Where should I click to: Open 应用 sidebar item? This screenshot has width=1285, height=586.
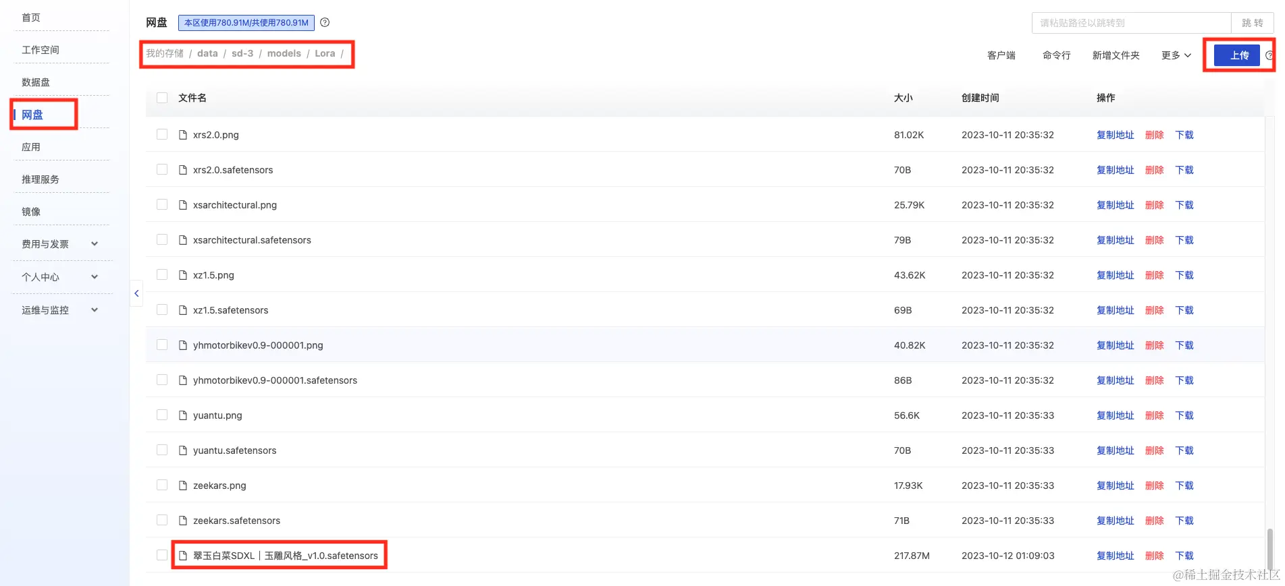click(x=31, y=147)
